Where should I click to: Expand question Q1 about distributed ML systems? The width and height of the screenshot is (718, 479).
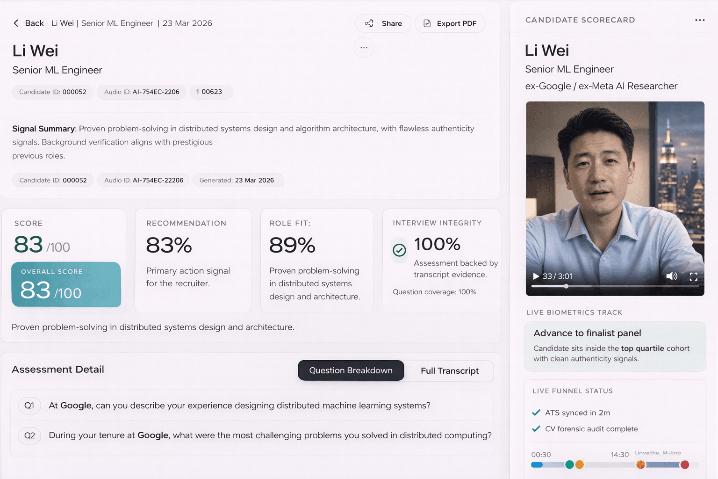click(252, 406)
